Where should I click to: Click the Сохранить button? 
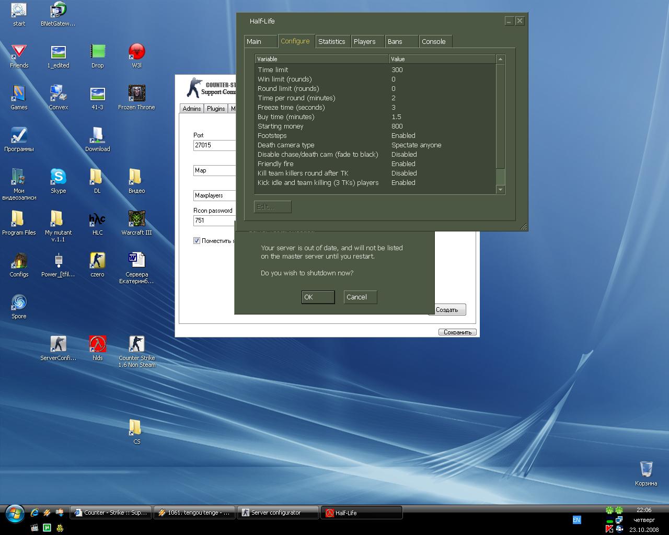[x=457, y=332]
